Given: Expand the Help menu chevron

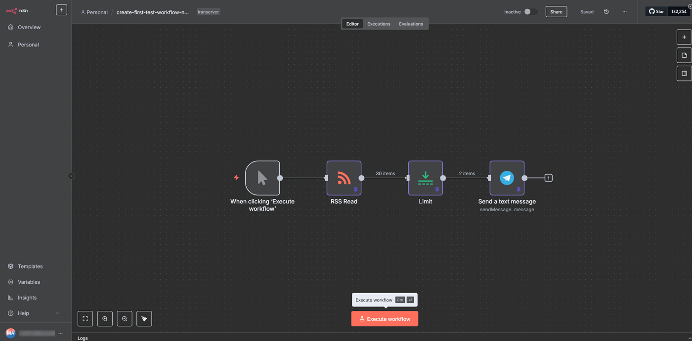Looking at the screenshot, I should 57,313.
